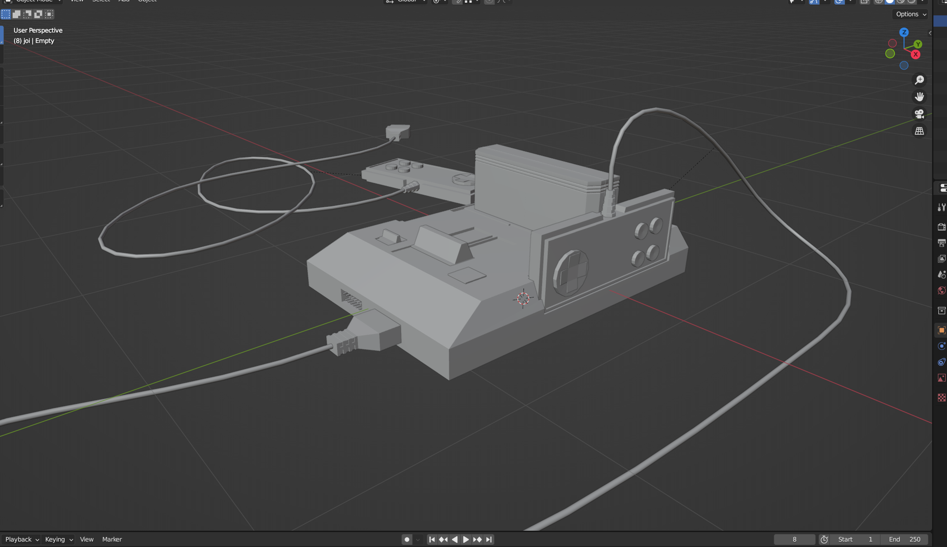Click the 3D cursor in the viewport

pyautogui.click(x=523, y=298)
